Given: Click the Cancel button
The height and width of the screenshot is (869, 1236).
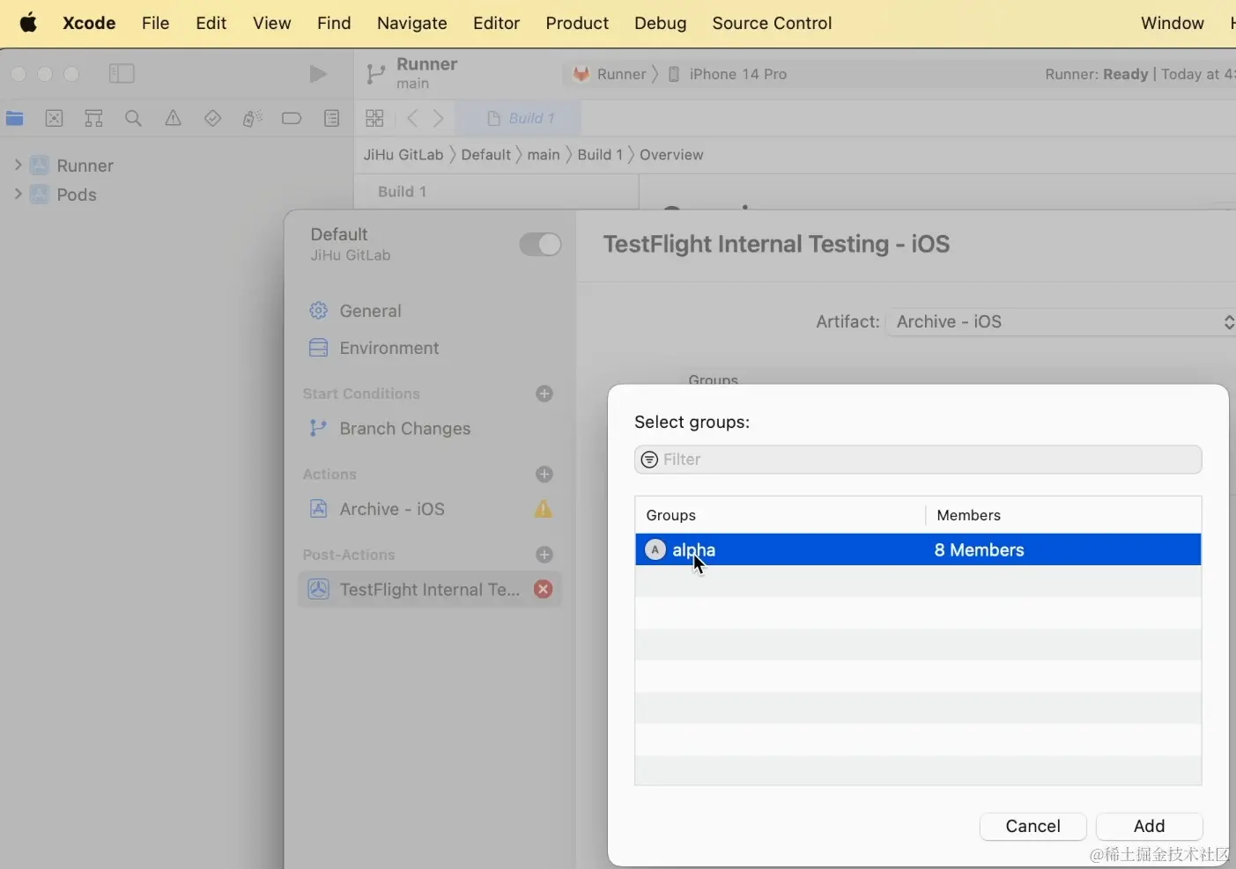Looking at the screenshot, I should click(x=1032, y=826).
